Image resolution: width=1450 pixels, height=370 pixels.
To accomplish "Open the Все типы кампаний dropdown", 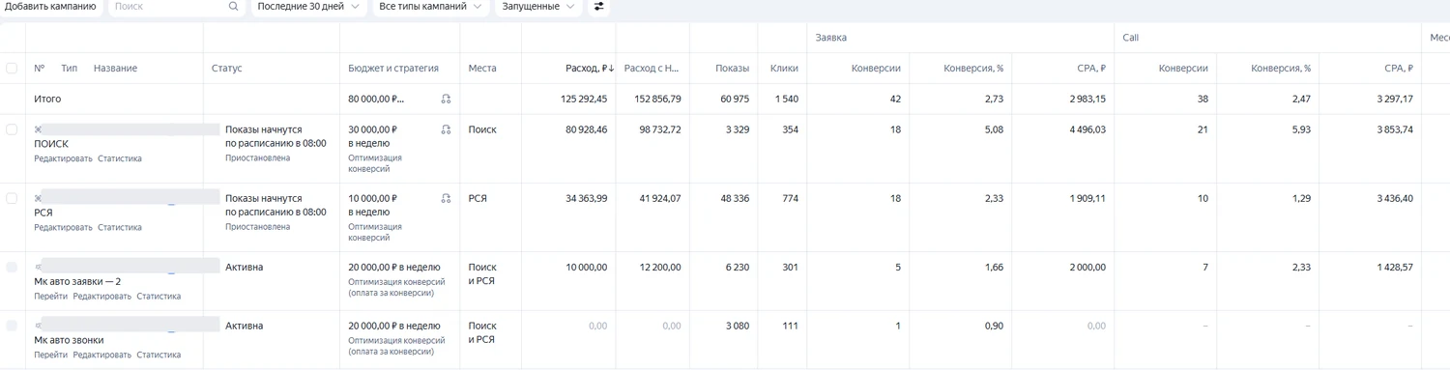I will [430, 7].
